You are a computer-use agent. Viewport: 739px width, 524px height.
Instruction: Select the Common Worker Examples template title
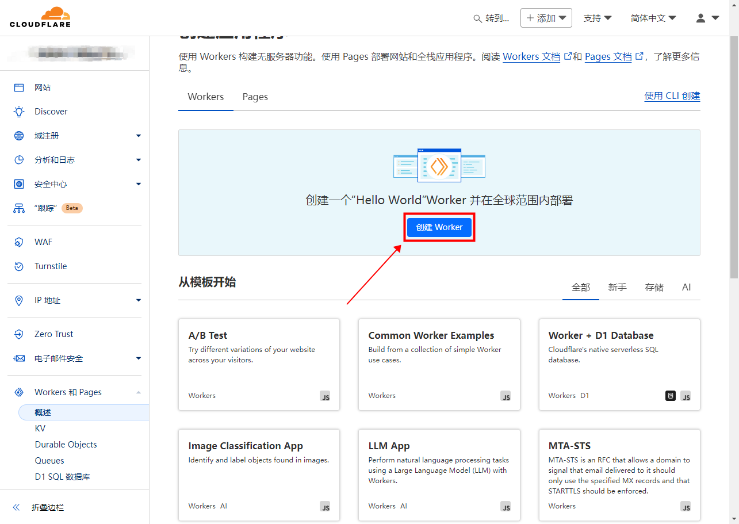431,335
